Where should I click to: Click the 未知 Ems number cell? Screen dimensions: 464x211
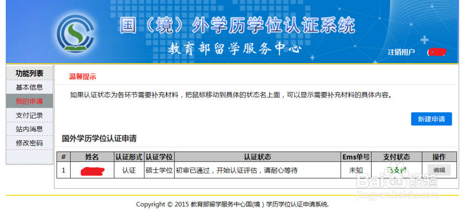[x=356, y=171]
